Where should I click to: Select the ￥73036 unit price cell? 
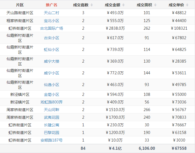tap(179, 102)
